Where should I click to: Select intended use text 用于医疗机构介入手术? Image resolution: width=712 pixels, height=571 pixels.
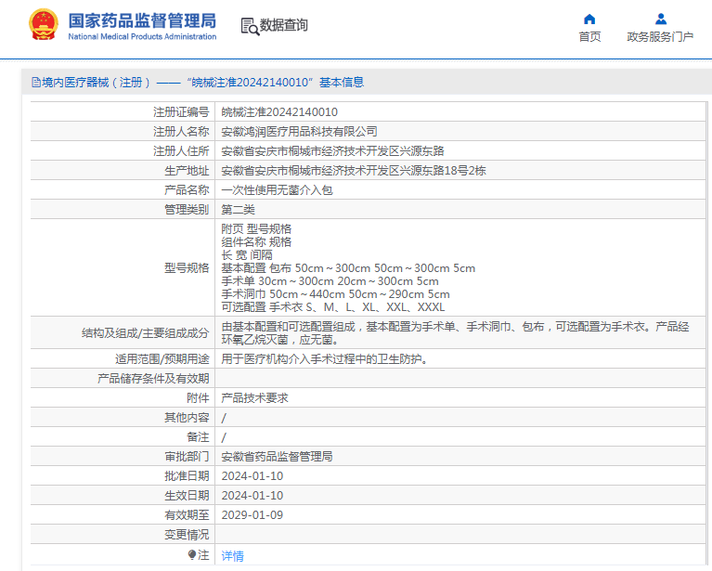(325, 359)
